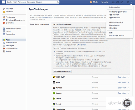Click the MyVideo app icon
Image resolution: width=135 pixels, height=110 pixels.
pos(54,88)
